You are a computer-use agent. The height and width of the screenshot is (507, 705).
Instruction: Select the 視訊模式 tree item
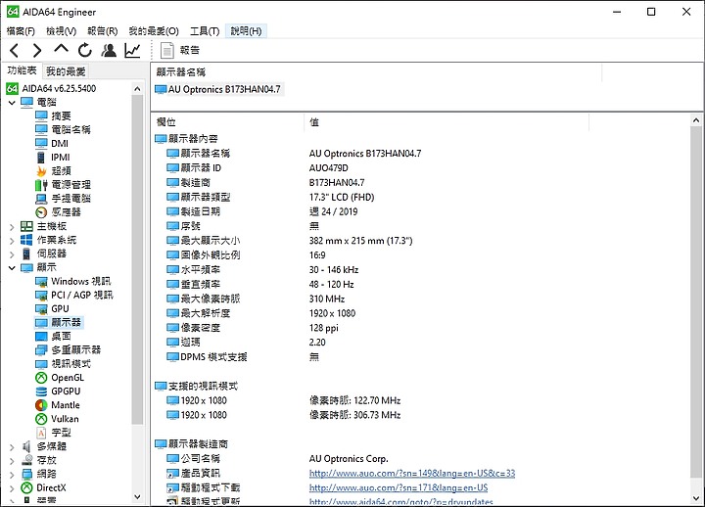tap(63, 364)
